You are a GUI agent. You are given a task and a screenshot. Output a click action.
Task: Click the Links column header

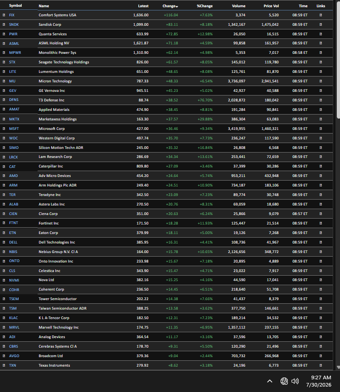[321, 6]
